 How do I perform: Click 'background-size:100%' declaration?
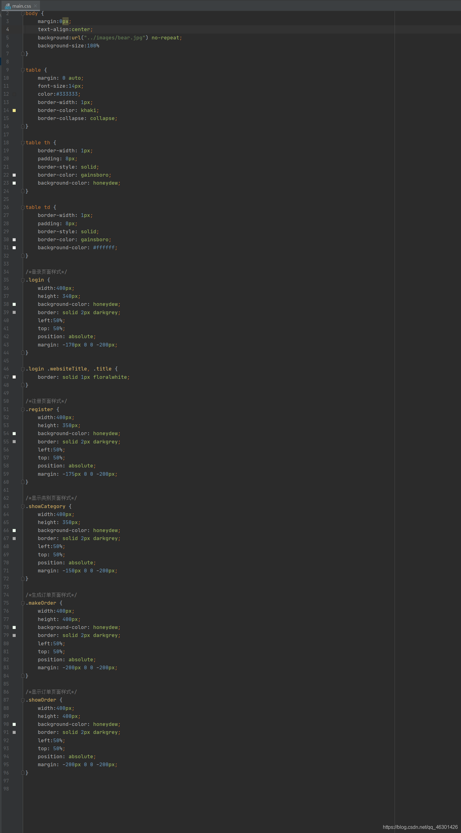point(69,46)
